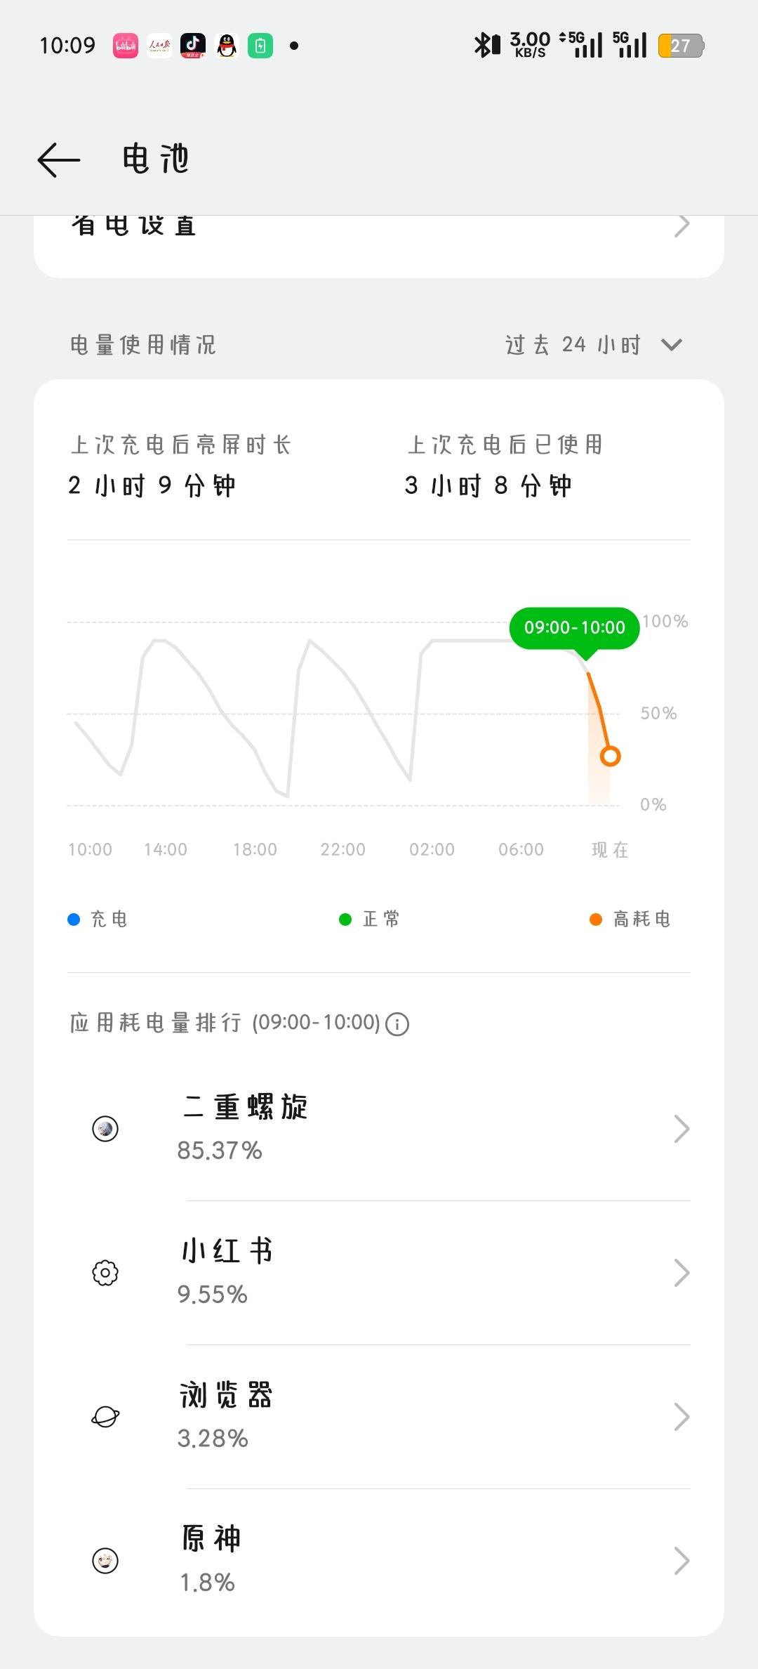758x1669 pixels.
Task: Tap the 高耗电 orange legend dot
Action: coord(596,919)
